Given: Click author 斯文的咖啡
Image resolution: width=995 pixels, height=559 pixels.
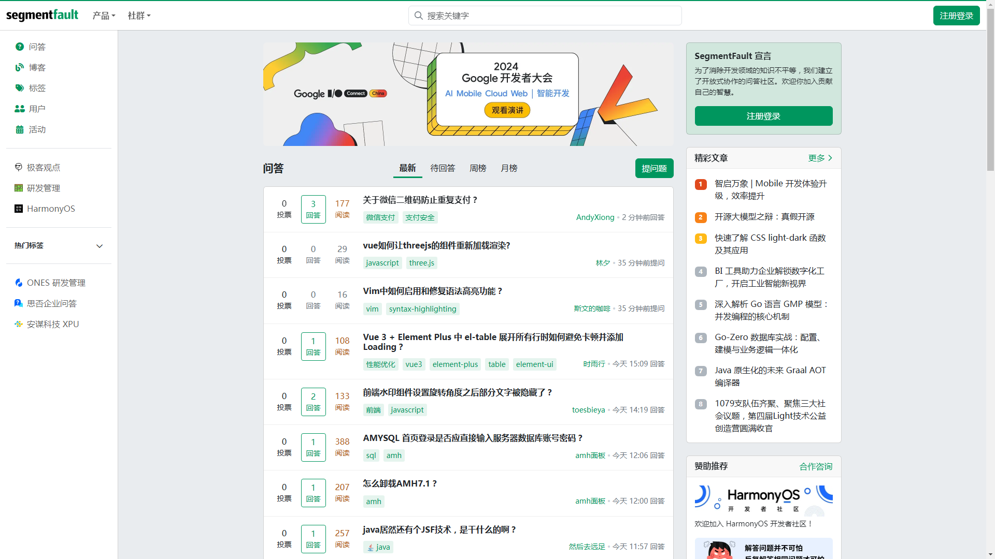Looking at the screenshot, I should pos(592,308).
